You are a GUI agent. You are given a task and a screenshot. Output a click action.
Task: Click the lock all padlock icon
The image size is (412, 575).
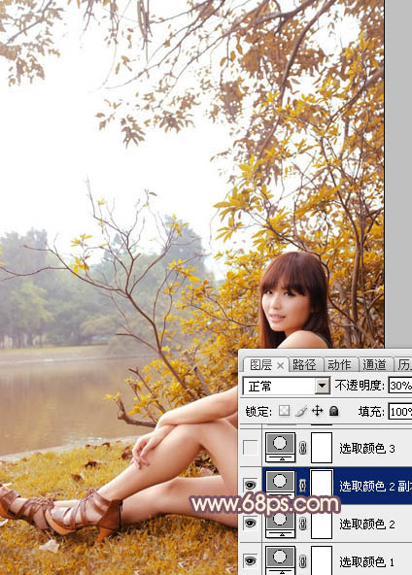point(333,411)
